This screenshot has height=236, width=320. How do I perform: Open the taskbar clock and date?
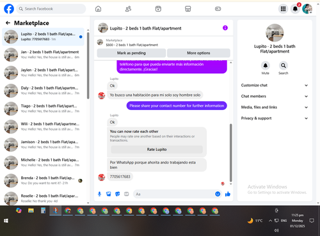coord(298,221)
